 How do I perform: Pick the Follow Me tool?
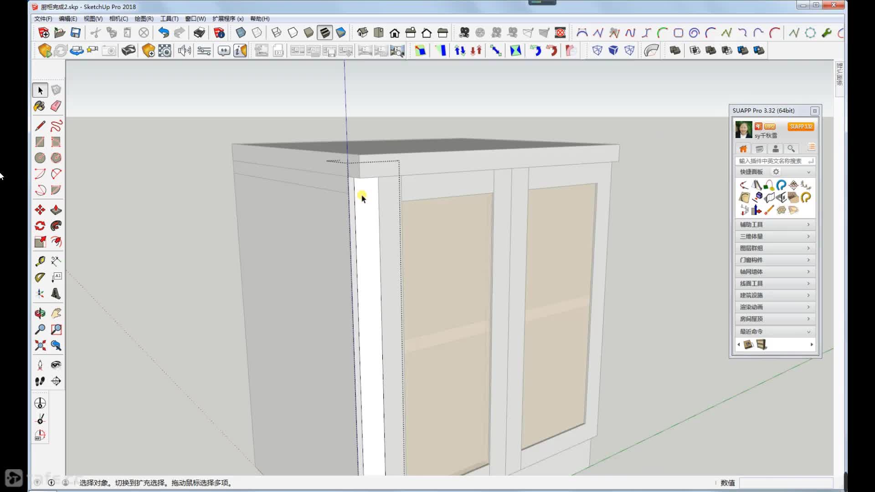tap(56, 225)
